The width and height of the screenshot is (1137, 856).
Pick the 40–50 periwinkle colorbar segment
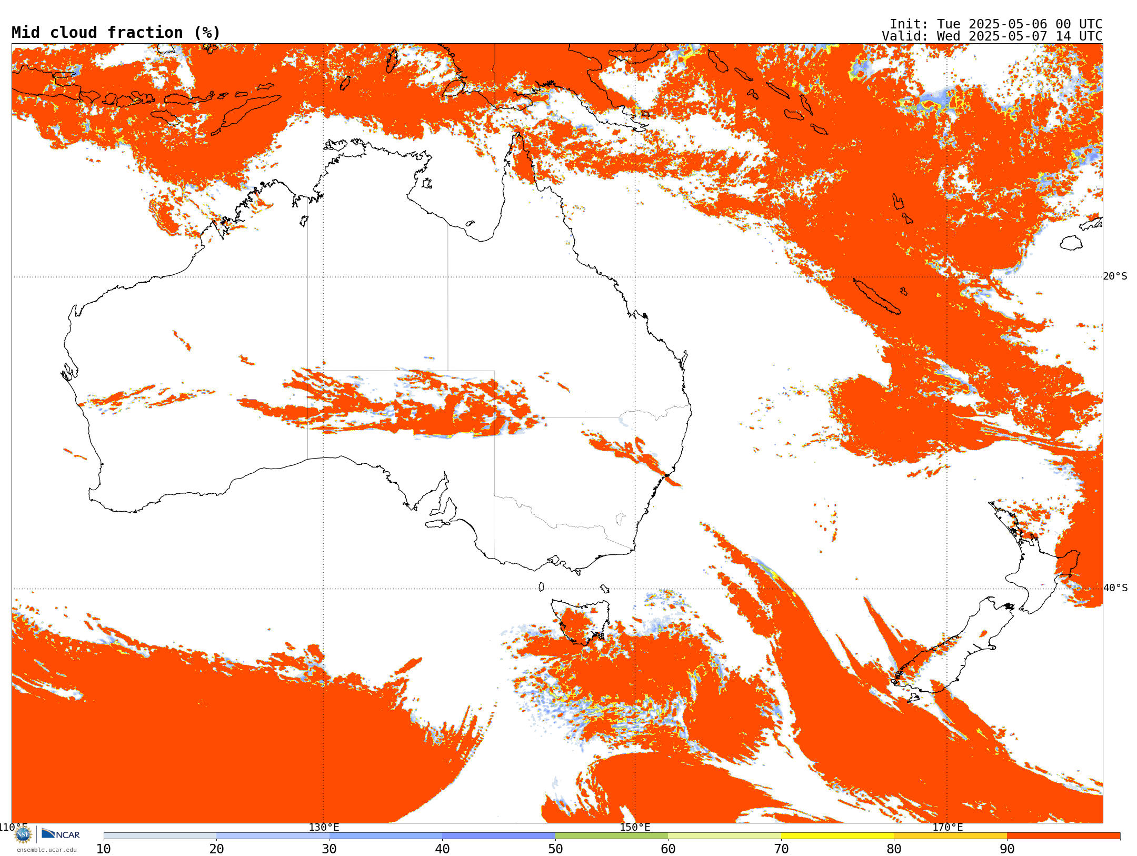[x=498, y=836]
